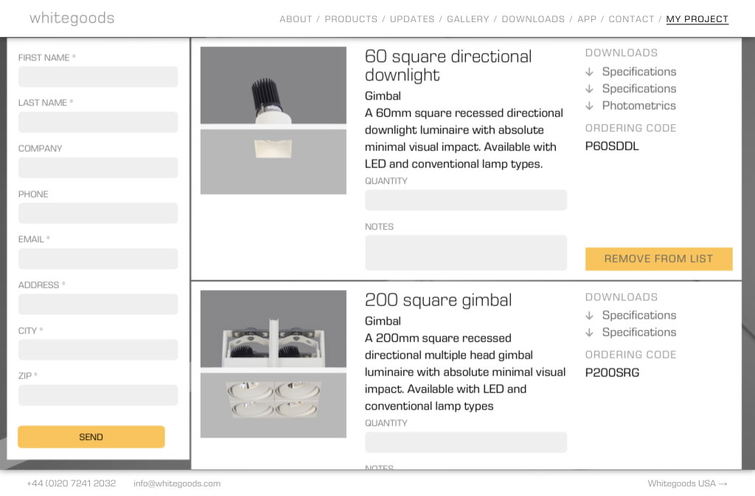This screenshot has height=496, width=755.
Task: Open the UPDATES section
Action: (412, 19)
